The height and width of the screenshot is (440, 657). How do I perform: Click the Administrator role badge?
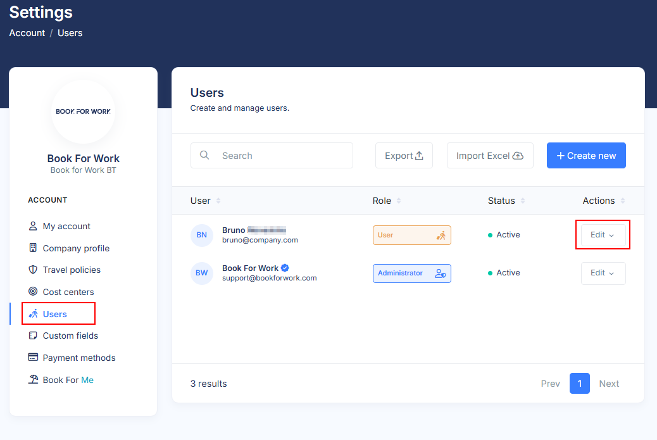point(411,273)
